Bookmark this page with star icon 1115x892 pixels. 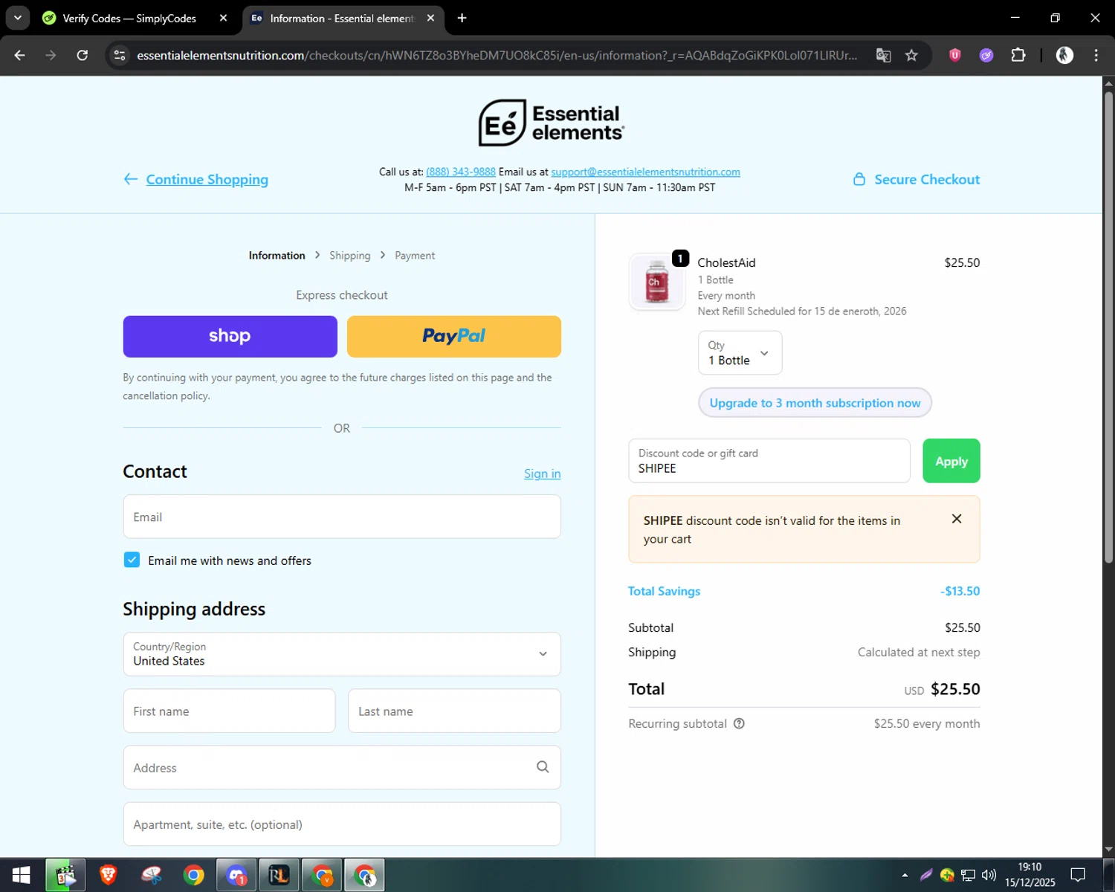tap(911, 55)
